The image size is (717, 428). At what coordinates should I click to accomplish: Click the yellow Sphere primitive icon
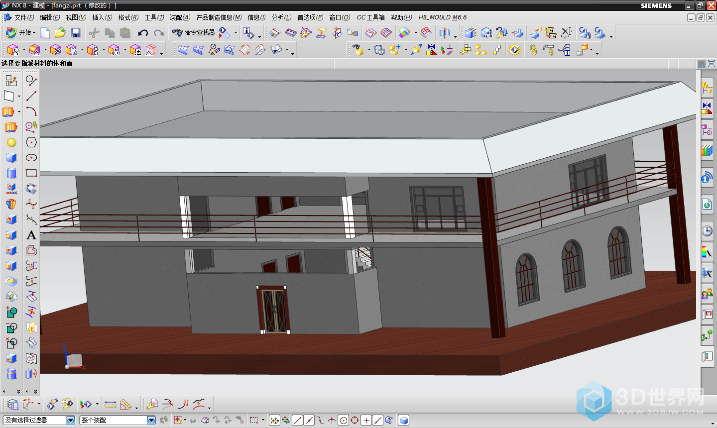pyautogui.click(x=11, y=142)
